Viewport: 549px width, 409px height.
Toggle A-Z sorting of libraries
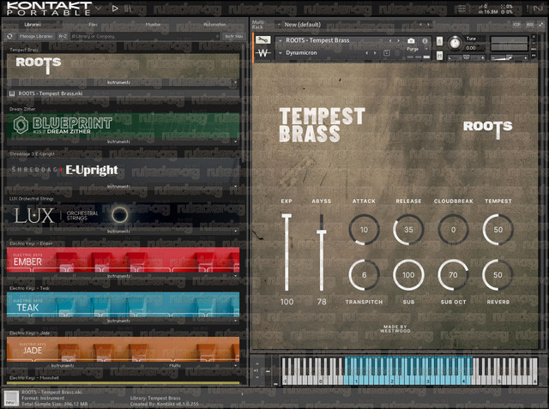coord(63,36)
